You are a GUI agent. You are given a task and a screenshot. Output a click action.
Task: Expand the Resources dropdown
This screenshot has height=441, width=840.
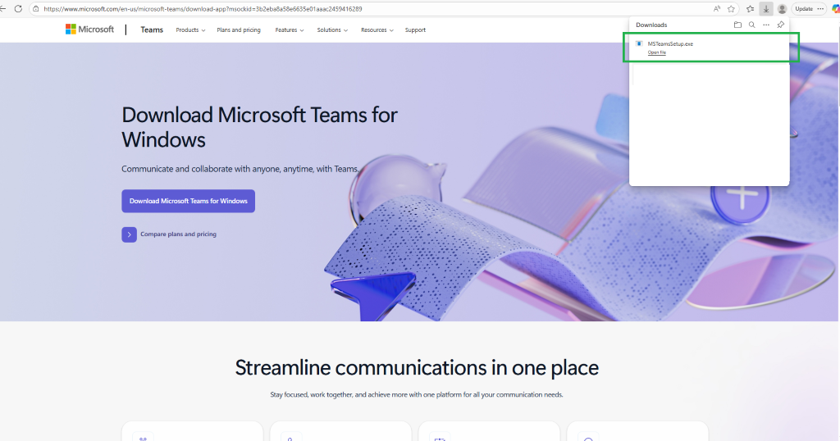[x=377, y=30]
